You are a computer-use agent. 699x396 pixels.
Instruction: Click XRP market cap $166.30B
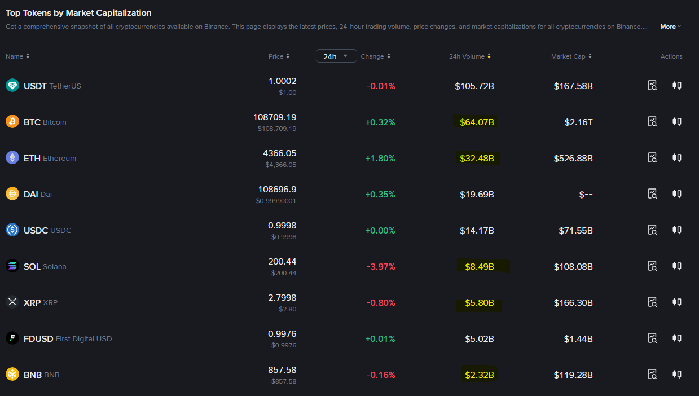click(x=573, y=302)
